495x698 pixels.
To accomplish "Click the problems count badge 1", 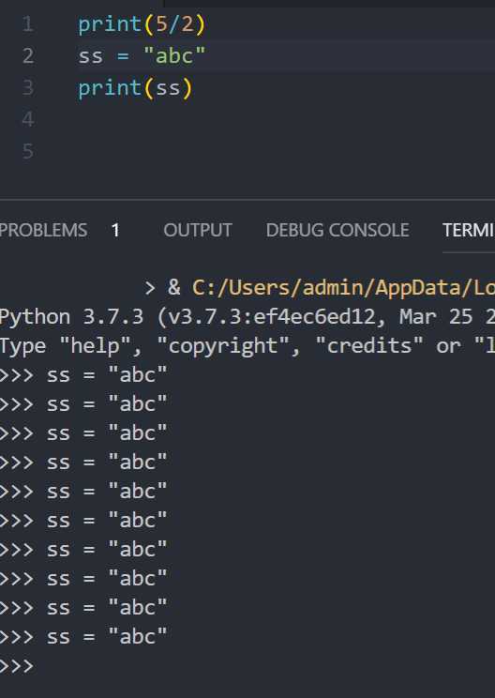I will pos(115,230).
